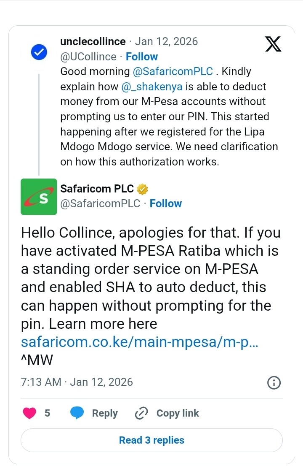
Task: Click the Reply label
Action: point(105,413)
